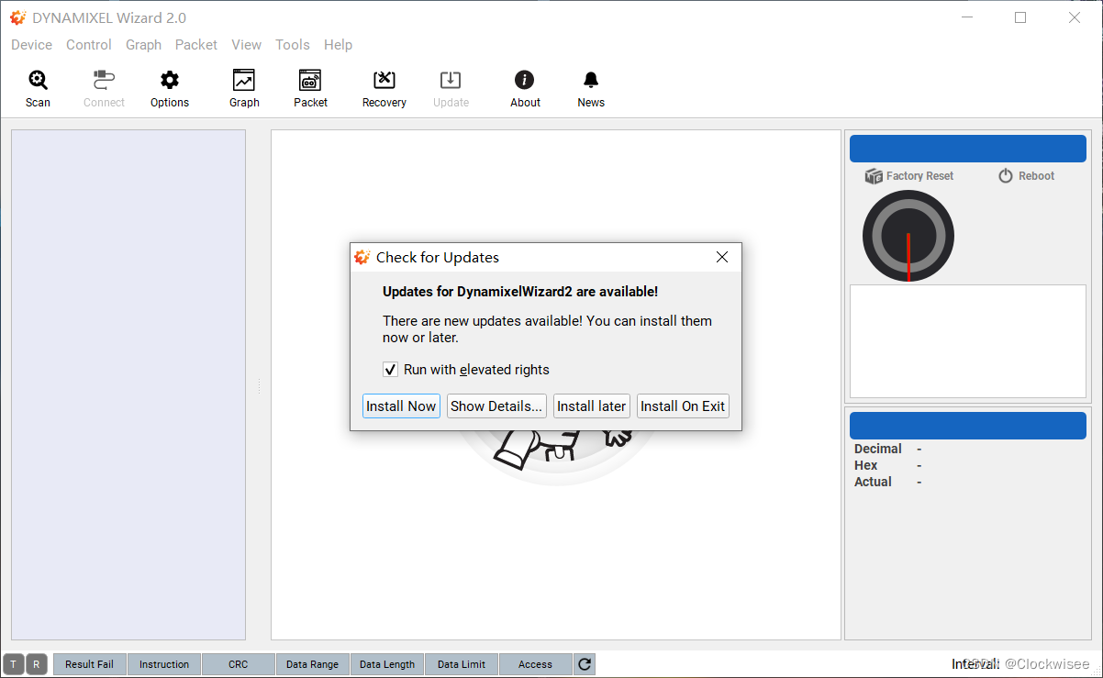Click Install later button
1103x678 pixels.
[x=592, y=406]
